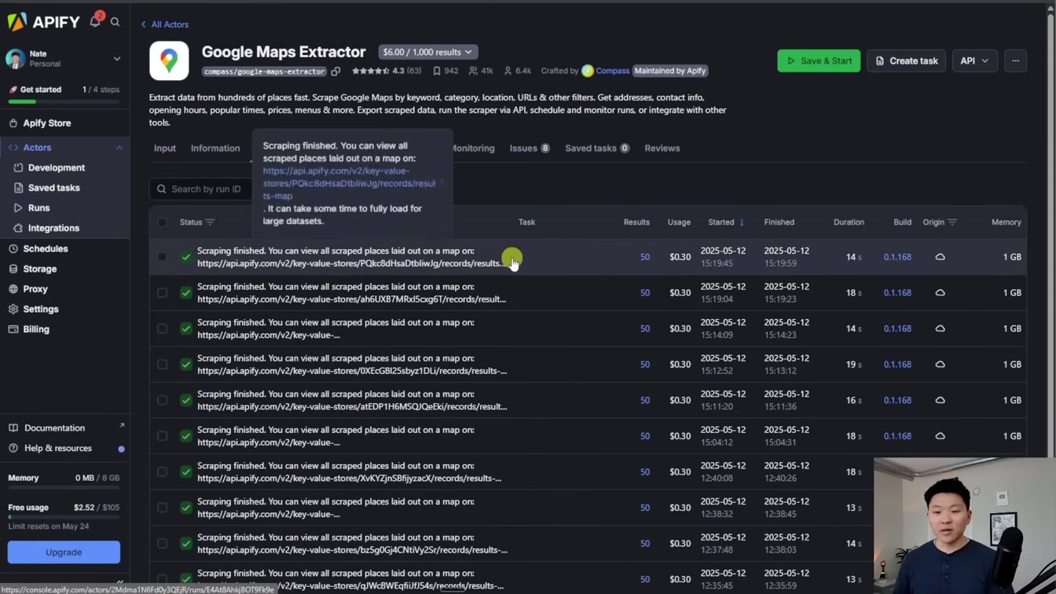Click the bookmark count 942 icon
This screenshot has width=1056, height=594.
tap(437, 71)
